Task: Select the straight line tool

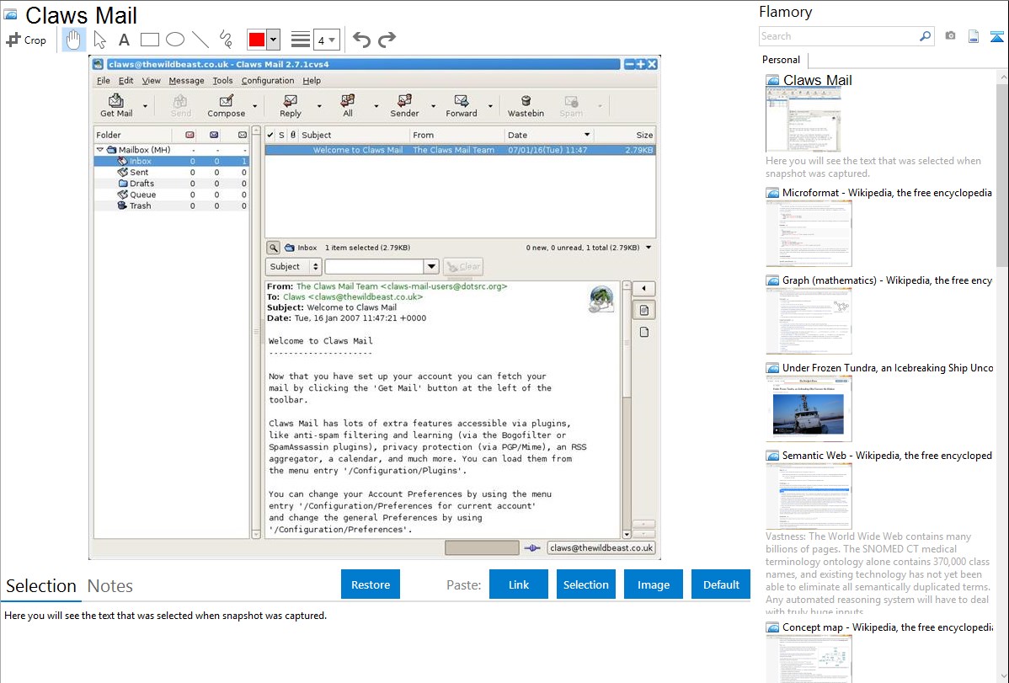Action: [200, 40]
